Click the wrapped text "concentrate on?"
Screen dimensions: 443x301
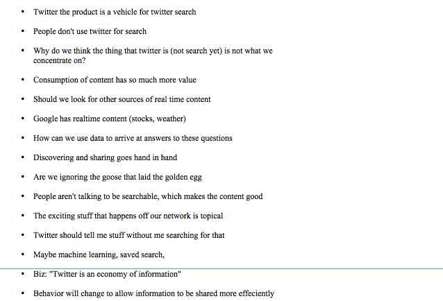point(63,60)
